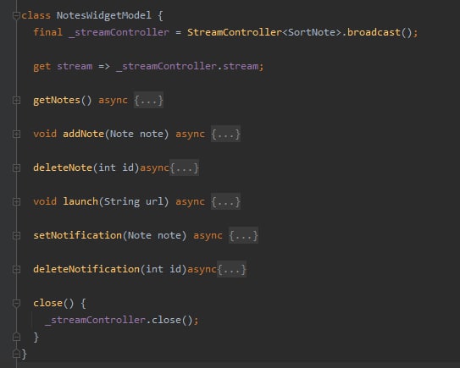Click the deleteNotification method name
460x368 pixels.
tap(86, 269)
